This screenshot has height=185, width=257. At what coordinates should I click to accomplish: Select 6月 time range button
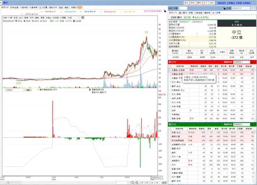coord(147,183)
